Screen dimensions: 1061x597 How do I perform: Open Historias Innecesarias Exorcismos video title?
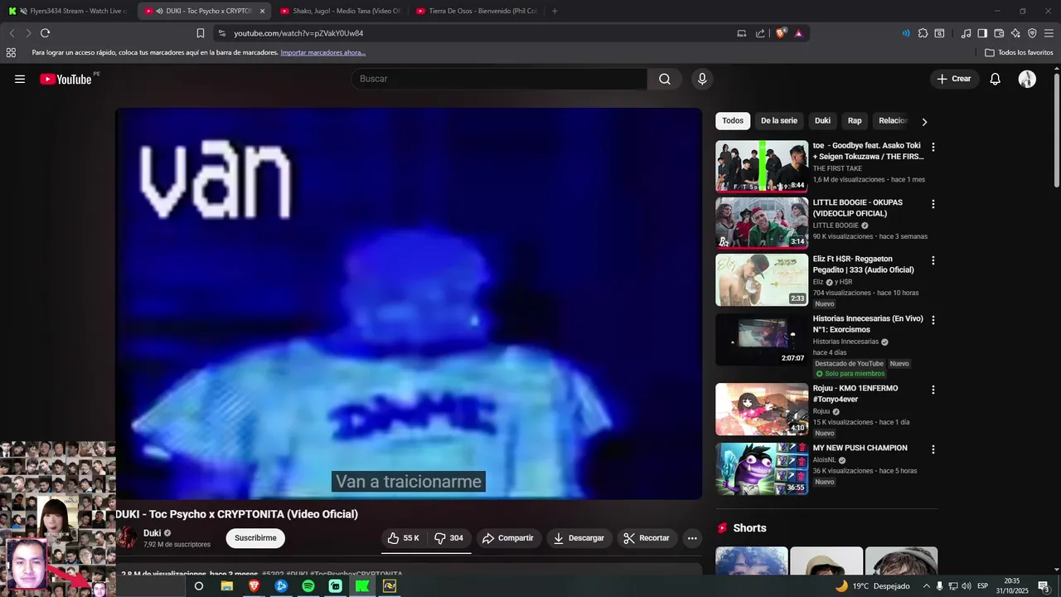(868, 324)
